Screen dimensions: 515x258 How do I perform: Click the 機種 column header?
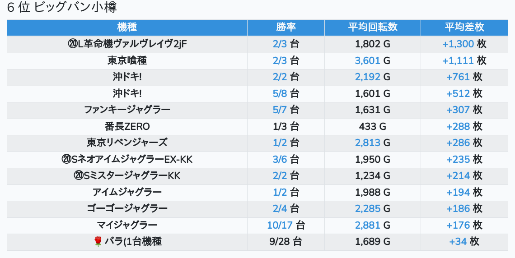point(127,27)
